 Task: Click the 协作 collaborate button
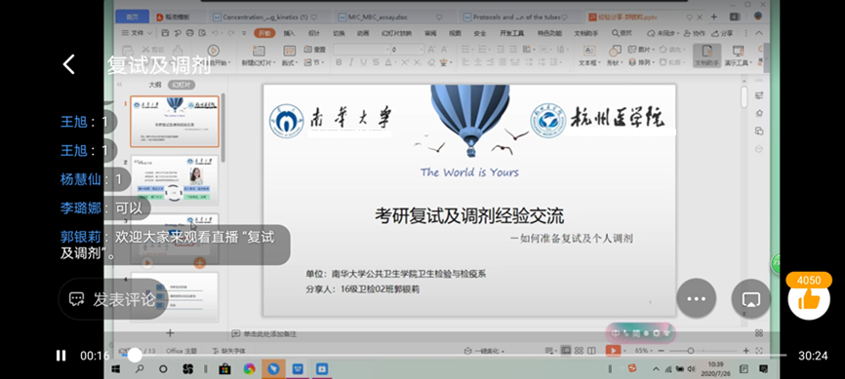click(x=695, y=33)
